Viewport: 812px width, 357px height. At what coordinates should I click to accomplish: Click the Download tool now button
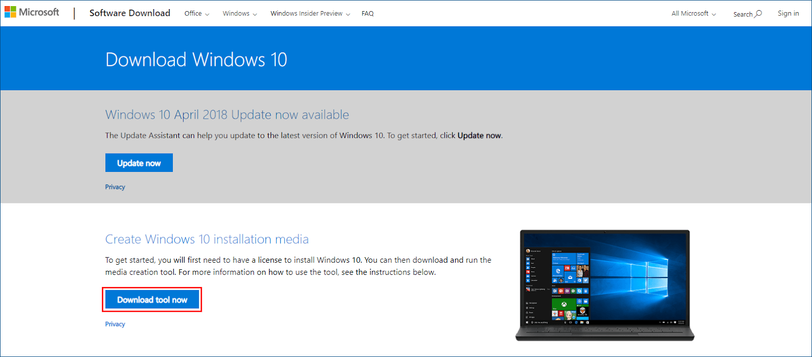coord(152,300)
